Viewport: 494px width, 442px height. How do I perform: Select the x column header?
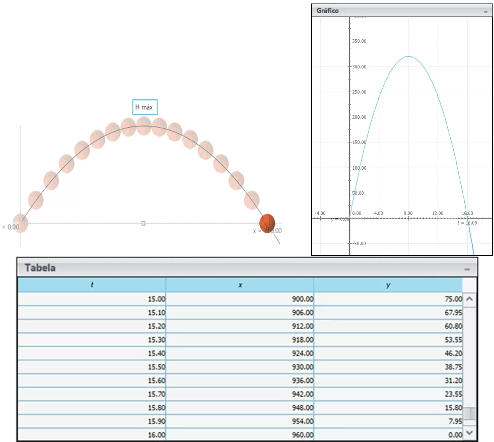240,285
